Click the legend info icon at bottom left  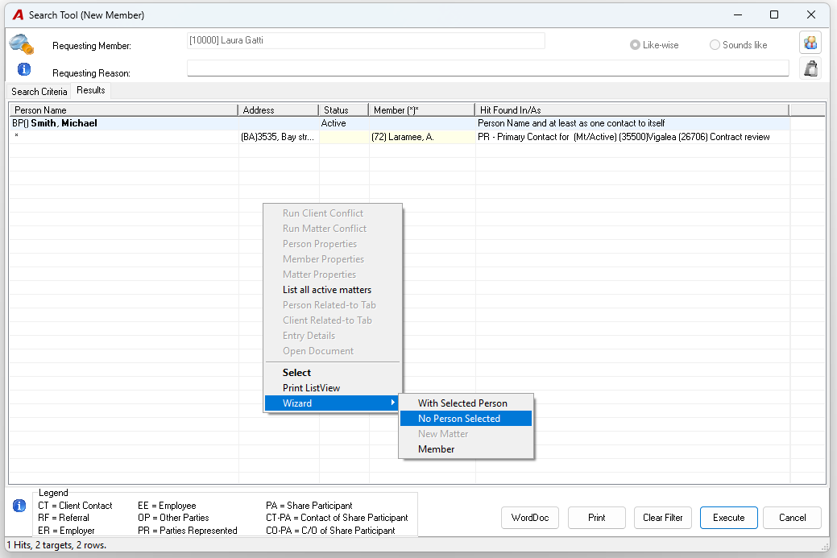tap(19, 505)
